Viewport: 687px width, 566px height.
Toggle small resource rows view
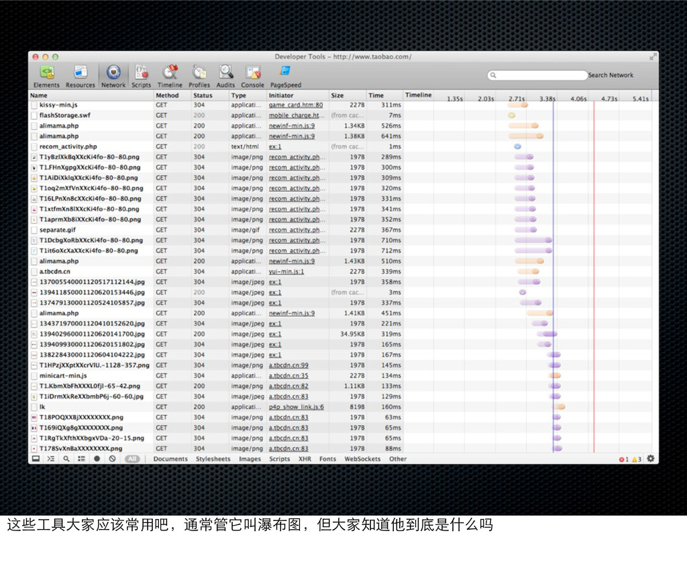click(81, 459)
